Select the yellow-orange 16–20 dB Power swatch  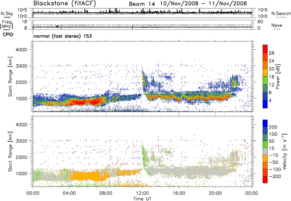(x=265, y=73)
